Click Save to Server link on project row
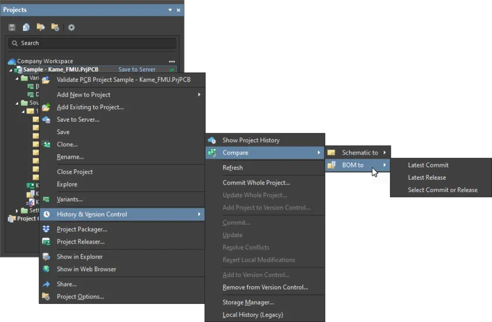Viewport: 492px width, 322px height. [x=137, y=70]
